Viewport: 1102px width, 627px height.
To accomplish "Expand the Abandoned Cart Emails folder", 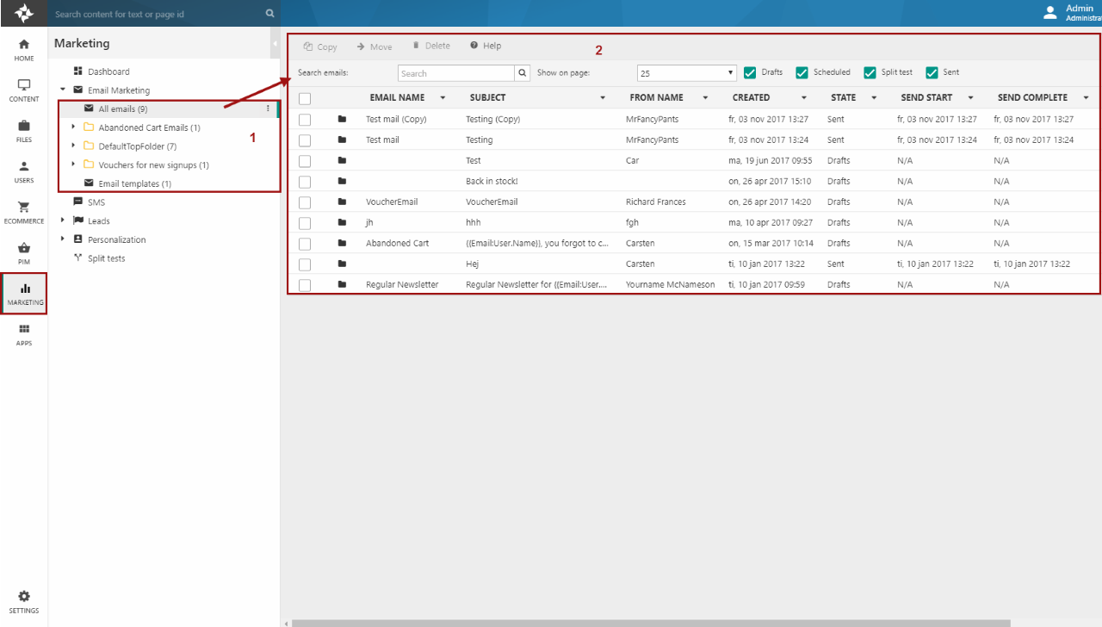I will (73, 127).
